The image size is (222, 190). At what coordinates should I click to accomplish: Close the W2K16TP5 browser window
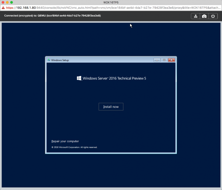pos(3,2)
